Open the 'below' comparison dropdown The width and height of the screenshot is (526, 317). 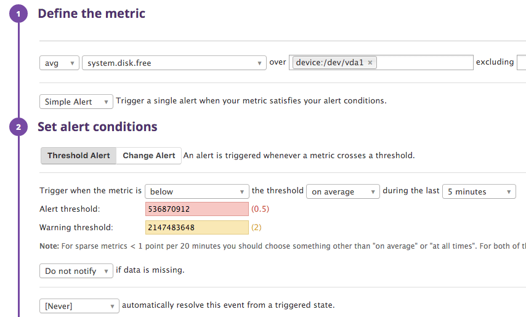coord(196,191)
